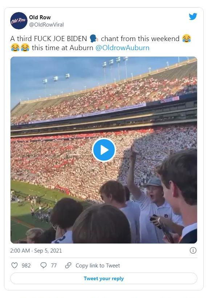Open the Old Row display name

(40, 17)
